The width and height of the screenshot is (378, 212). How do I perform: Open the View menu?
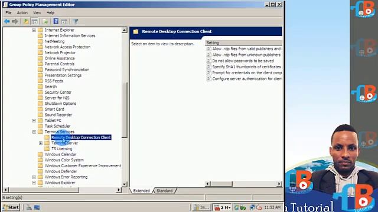pos(37,13)
